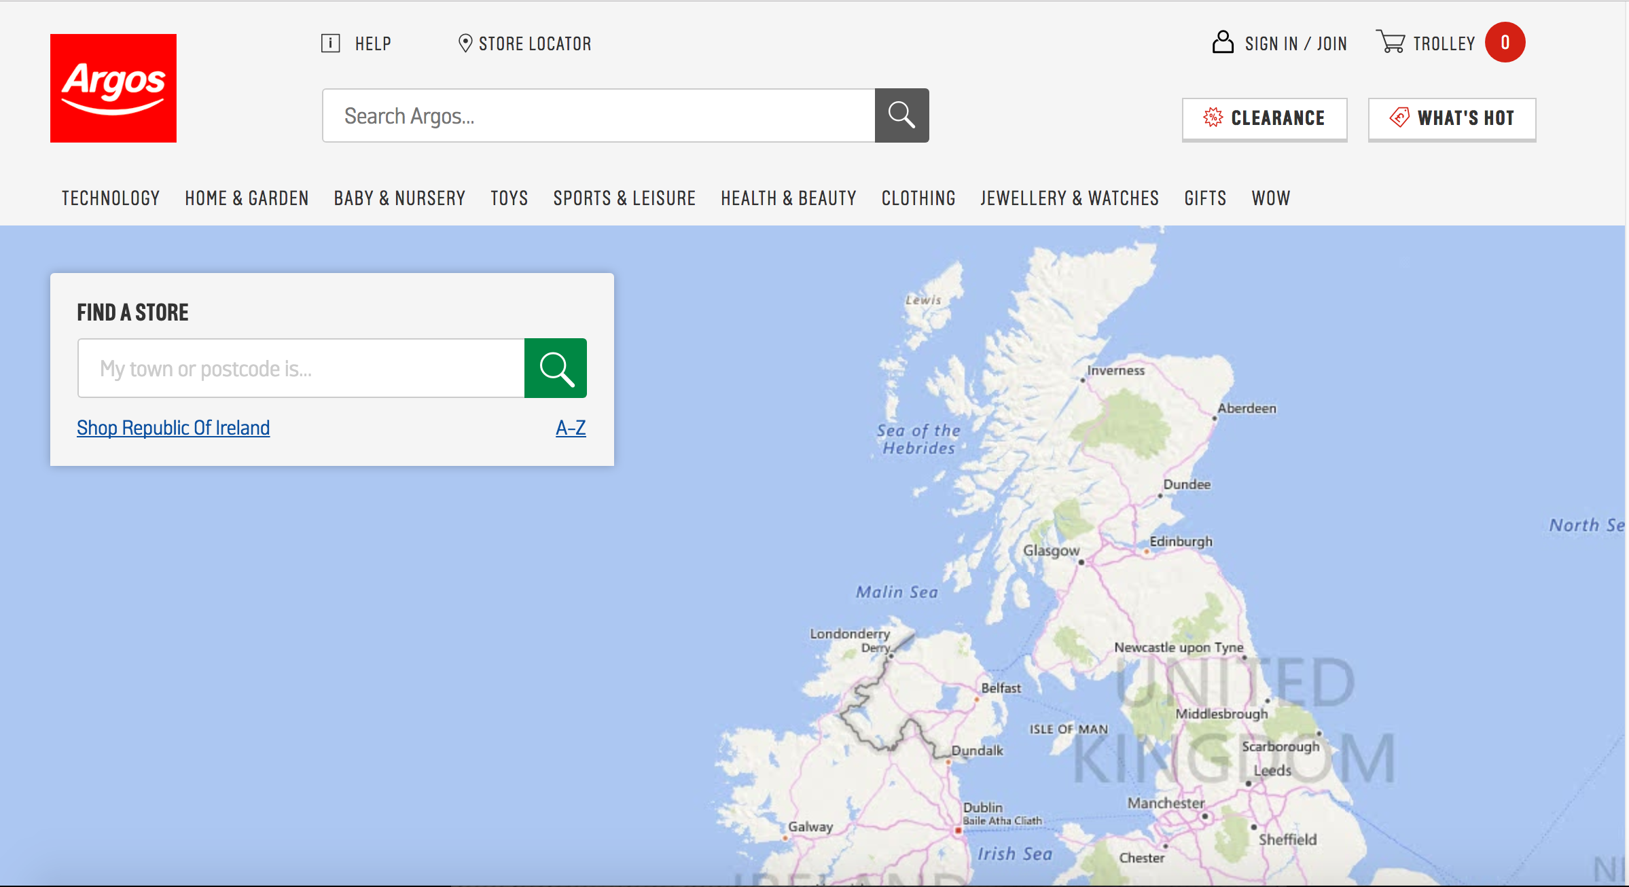Click Glasgow on the map

[1052, 551]
